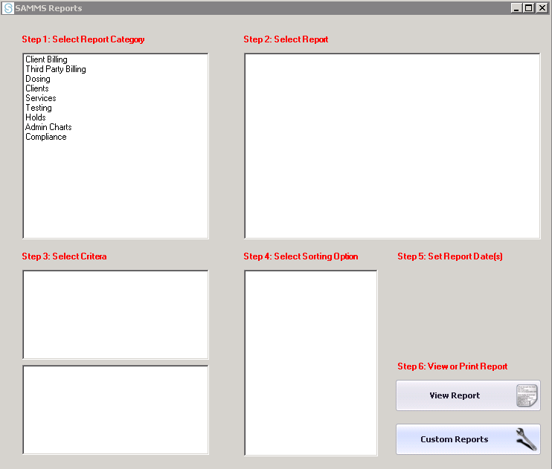
Task: Click the View Report button
Action: tap(468, 395)
